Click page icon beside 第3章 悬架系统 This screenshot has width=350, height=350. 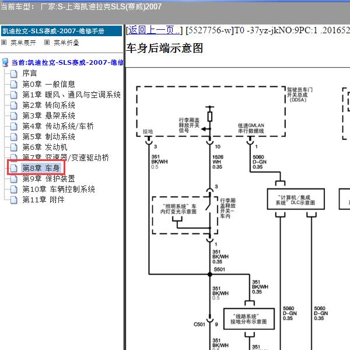click(x=14, y=116)
